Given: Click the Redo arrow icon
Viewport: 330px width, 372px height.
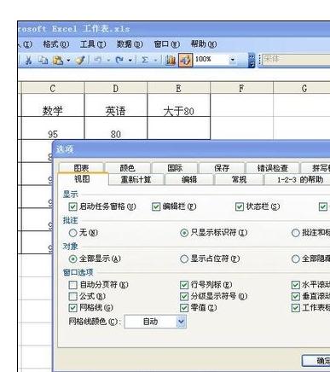Looking at the screenshot, I should pyautogui.click(x=119, y=60).
